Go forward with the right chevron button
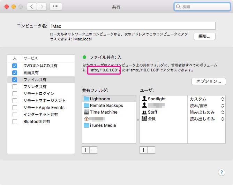The image size is (233, 185). click(x=42, y=7)
